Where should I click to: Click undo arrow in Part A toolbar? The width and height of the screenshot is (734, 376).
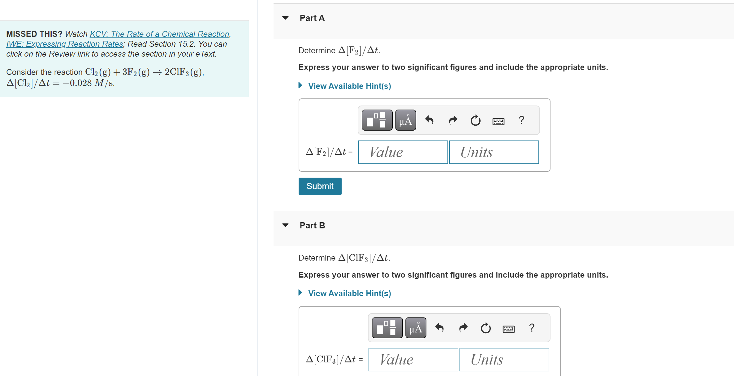point(429,120)
